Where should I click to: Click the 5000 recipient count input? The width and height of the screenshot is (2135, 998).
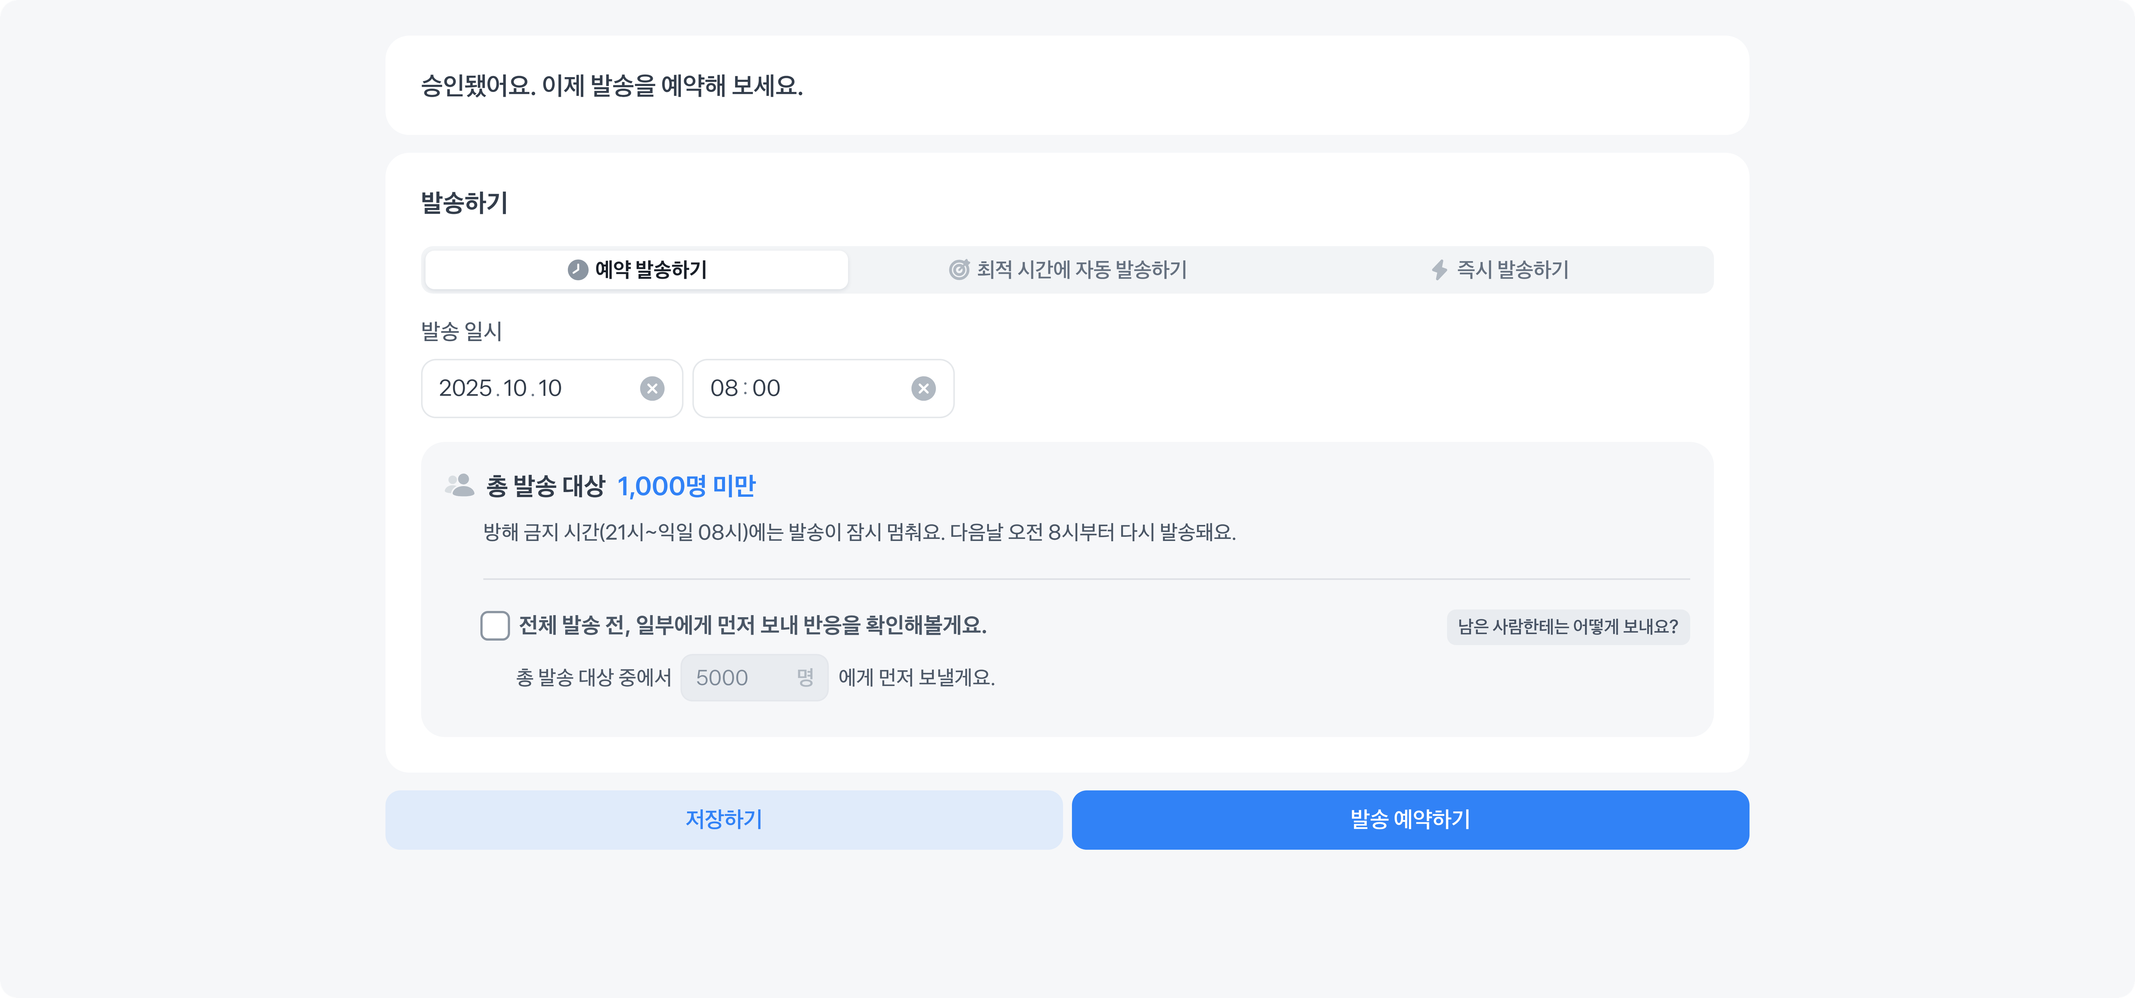pyautogui.click(x=729, y=678)
